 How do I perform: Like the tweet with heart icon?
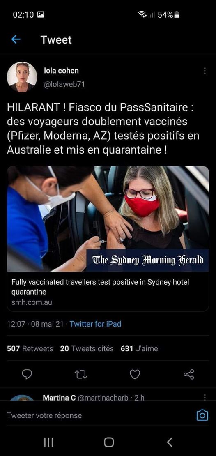pyautogui.click(x=135, y=375)
